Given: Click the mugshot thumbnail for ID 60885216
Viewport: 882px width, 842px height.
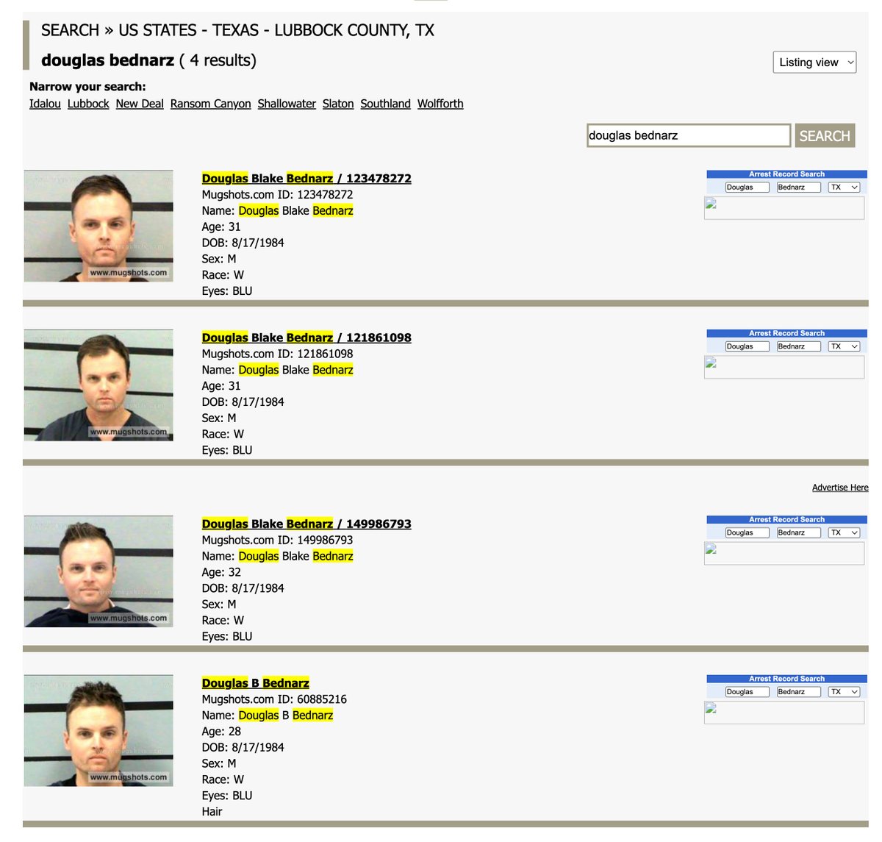Looking at the screenshot, I should (98, 730).
